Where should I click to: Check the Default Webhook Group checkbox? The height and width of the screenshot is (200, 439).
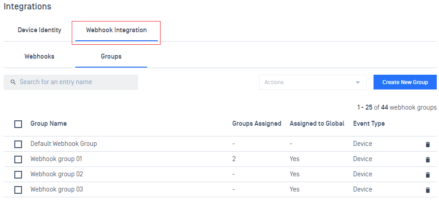click(18, 144)
